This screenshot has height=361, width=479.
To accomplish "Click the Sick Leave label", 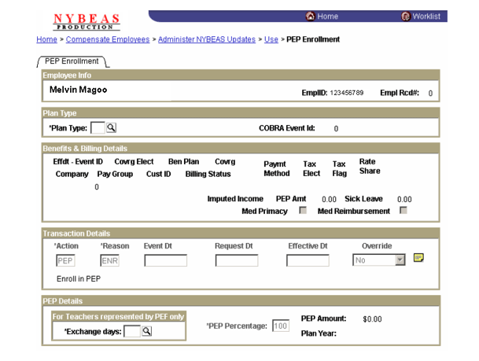I will click(363, 199).
